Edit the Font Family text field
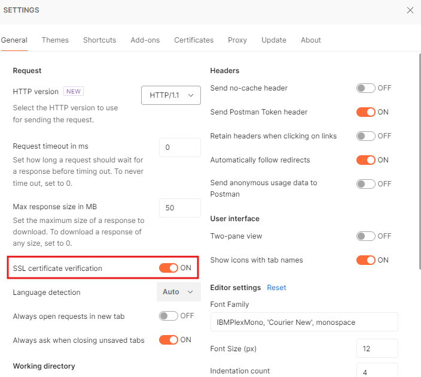The image size is (421, 377). (x=304, y=322)
